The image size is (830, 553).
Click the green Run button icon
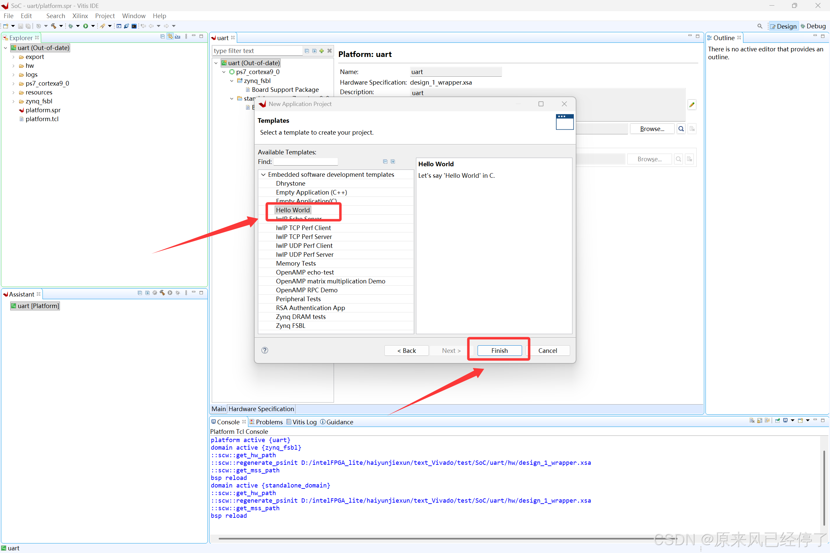point(85,26)
